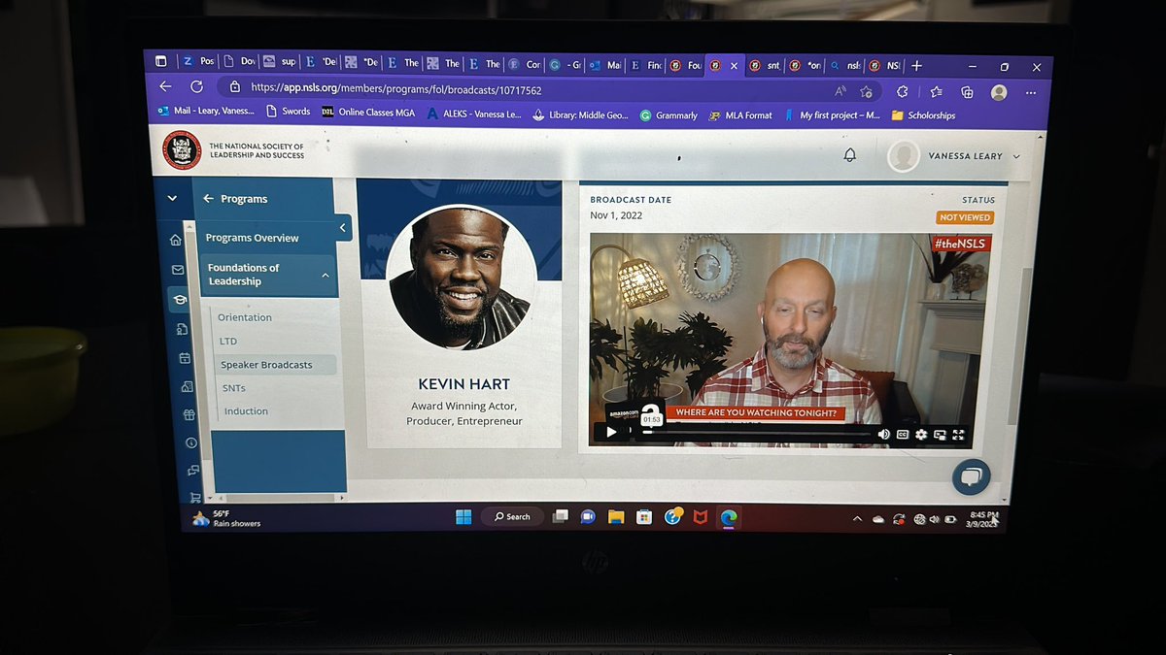Screen dimensions: 1166x655
Task: Close the current active browser tab
Action: [733, 66]
